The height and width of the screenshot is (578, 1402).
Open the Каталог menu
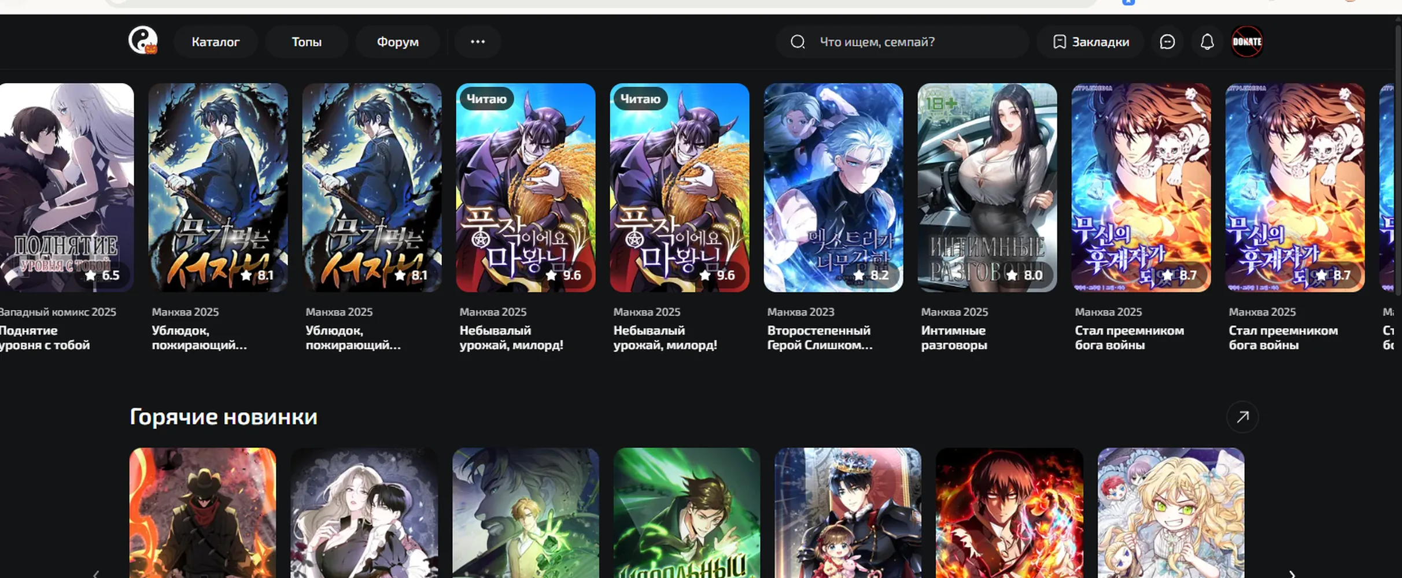pos(215,42)
